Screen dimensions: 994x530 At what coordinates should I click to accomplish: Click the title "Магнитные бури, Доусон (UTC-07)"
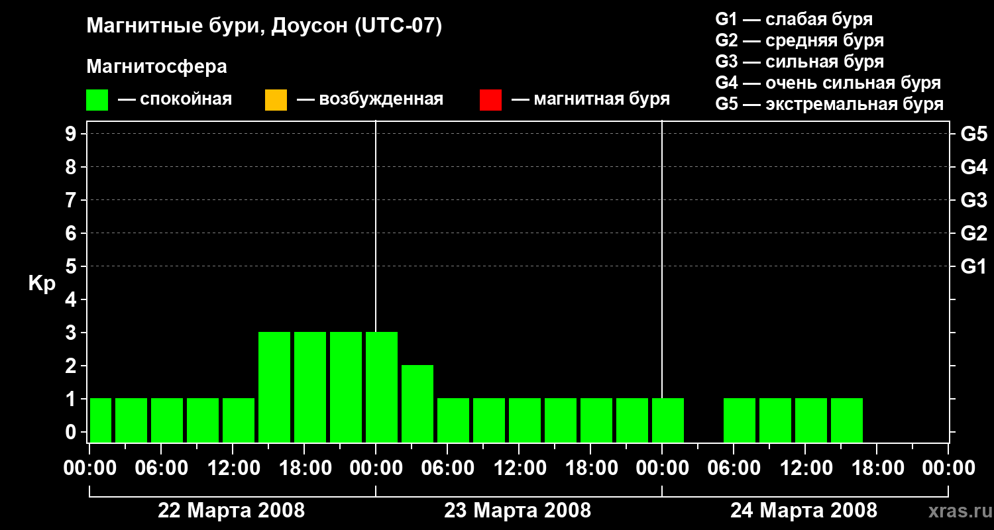(x=264, y=26)
